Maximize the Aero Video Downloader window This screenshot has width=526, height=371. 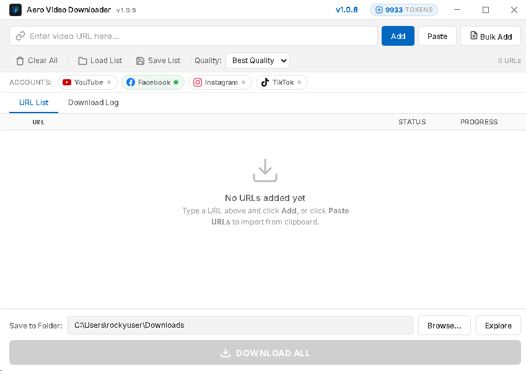[485, 10]
